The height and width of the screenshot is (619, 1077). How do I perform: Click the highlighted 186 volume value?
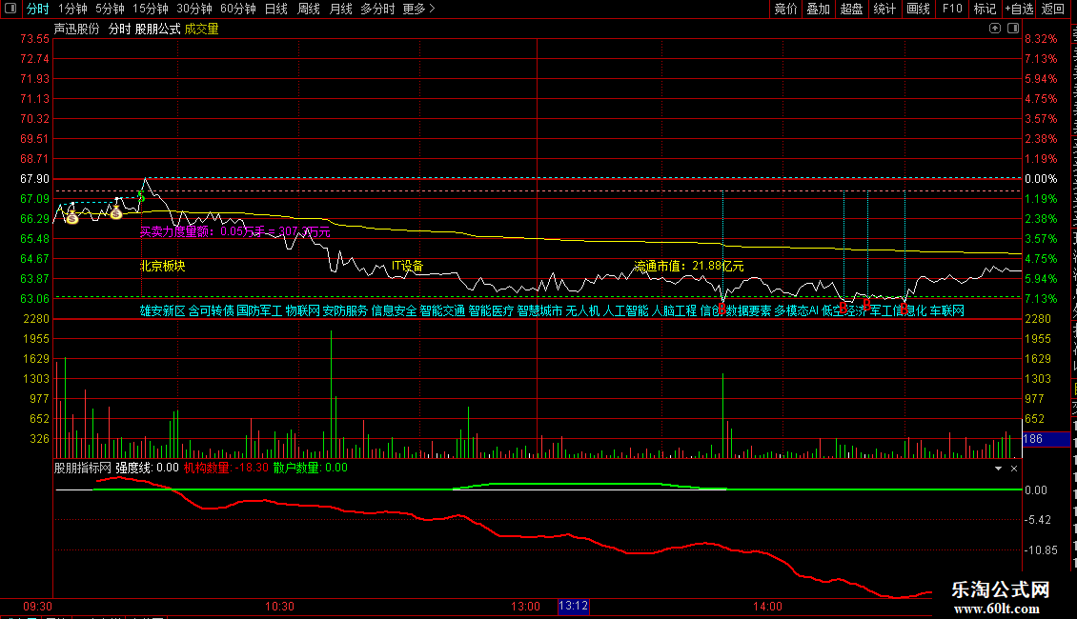pyautogui.click(x=1047, y=439)
